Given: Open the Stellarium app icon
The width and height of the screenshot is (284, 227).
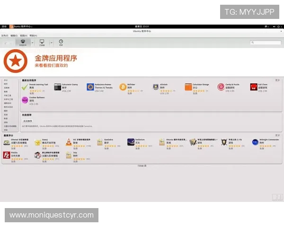Looking at the screenshot, I should pos(131,142).
